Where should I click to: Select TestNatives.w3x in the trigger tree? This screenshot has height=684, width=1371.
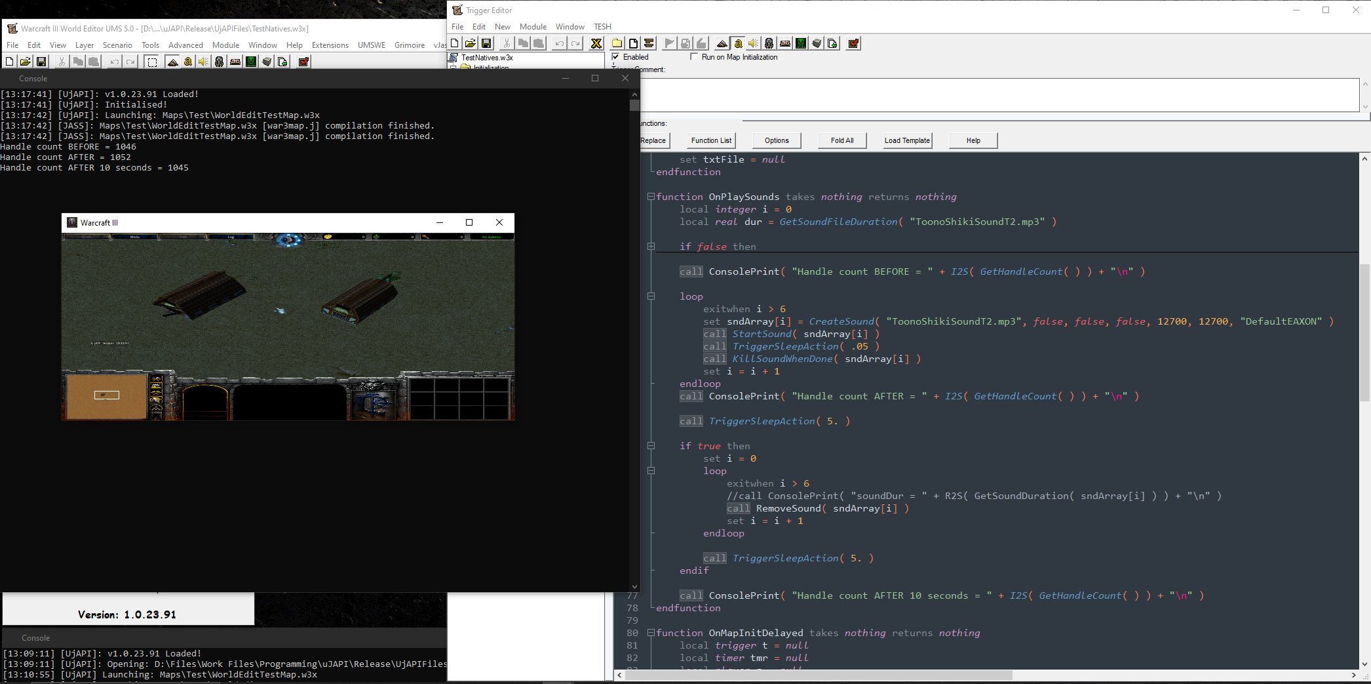pos(487,58)
